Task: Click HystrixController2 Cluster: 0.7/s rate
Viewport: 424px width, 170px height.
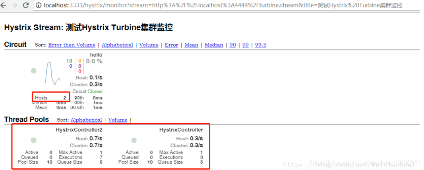Action: point(86,145)
